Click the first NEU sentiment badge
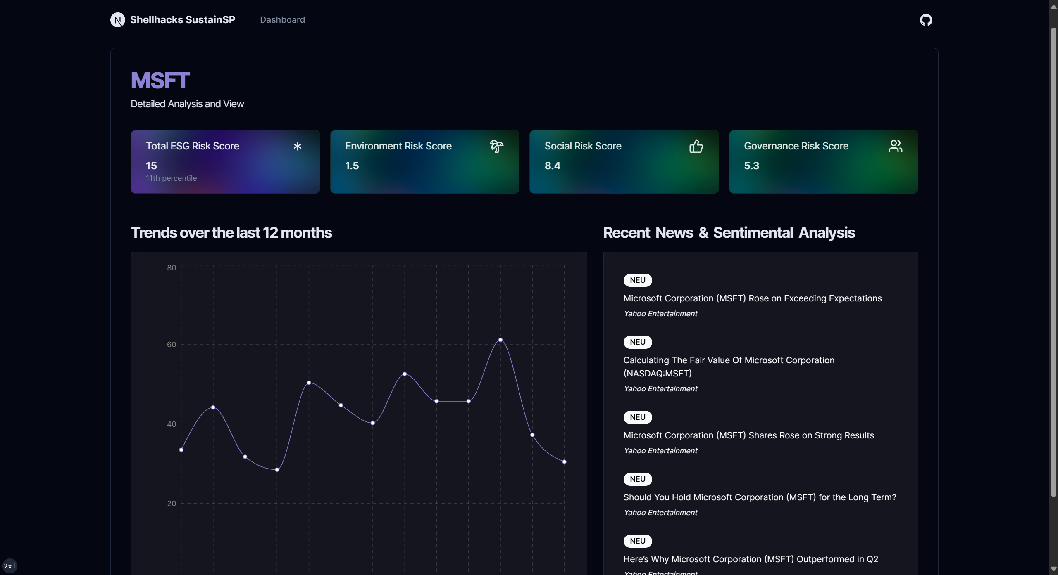The image size is (1058, 575). click(637, 280)
